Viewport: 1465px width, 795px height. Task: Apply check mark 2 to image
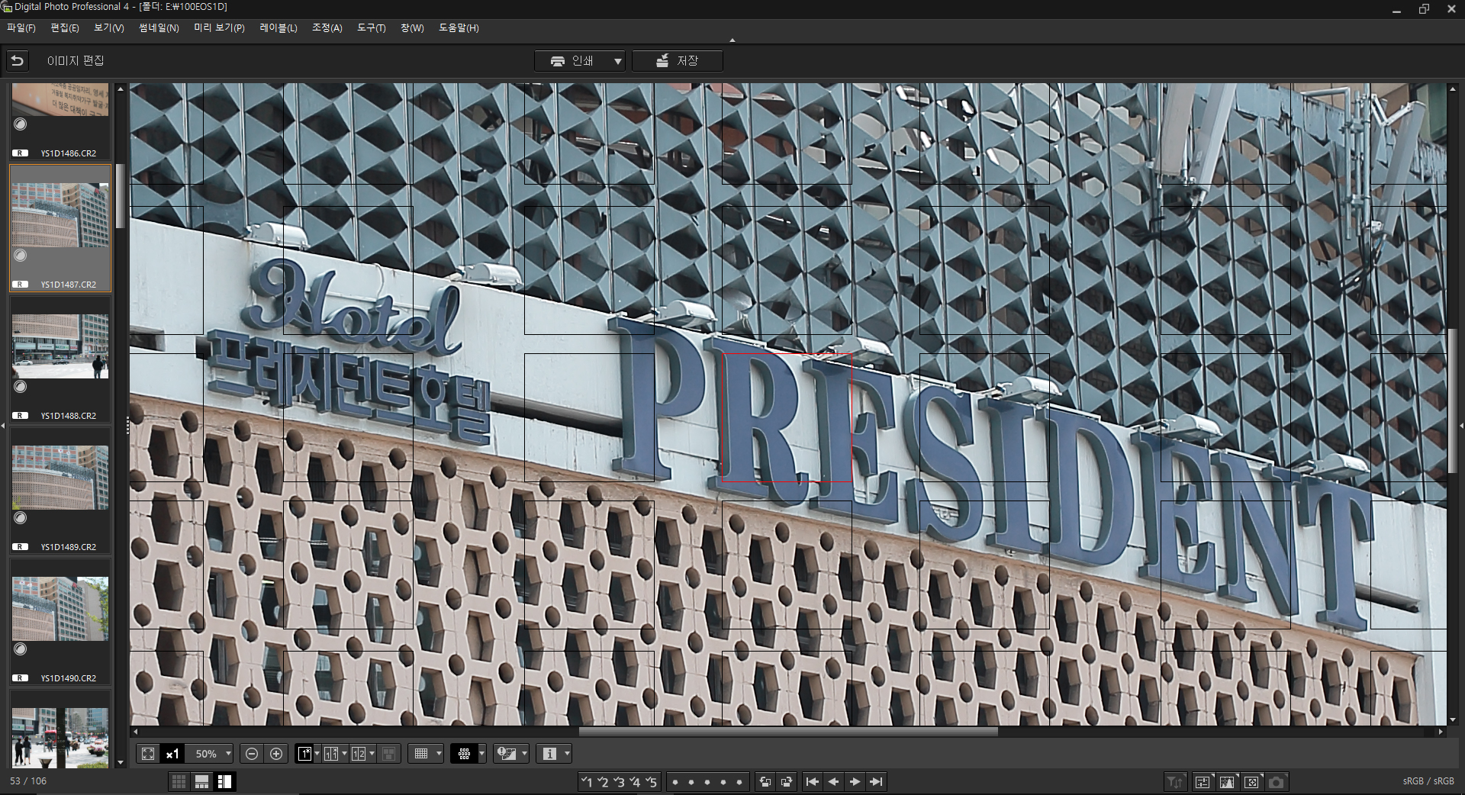603,782
